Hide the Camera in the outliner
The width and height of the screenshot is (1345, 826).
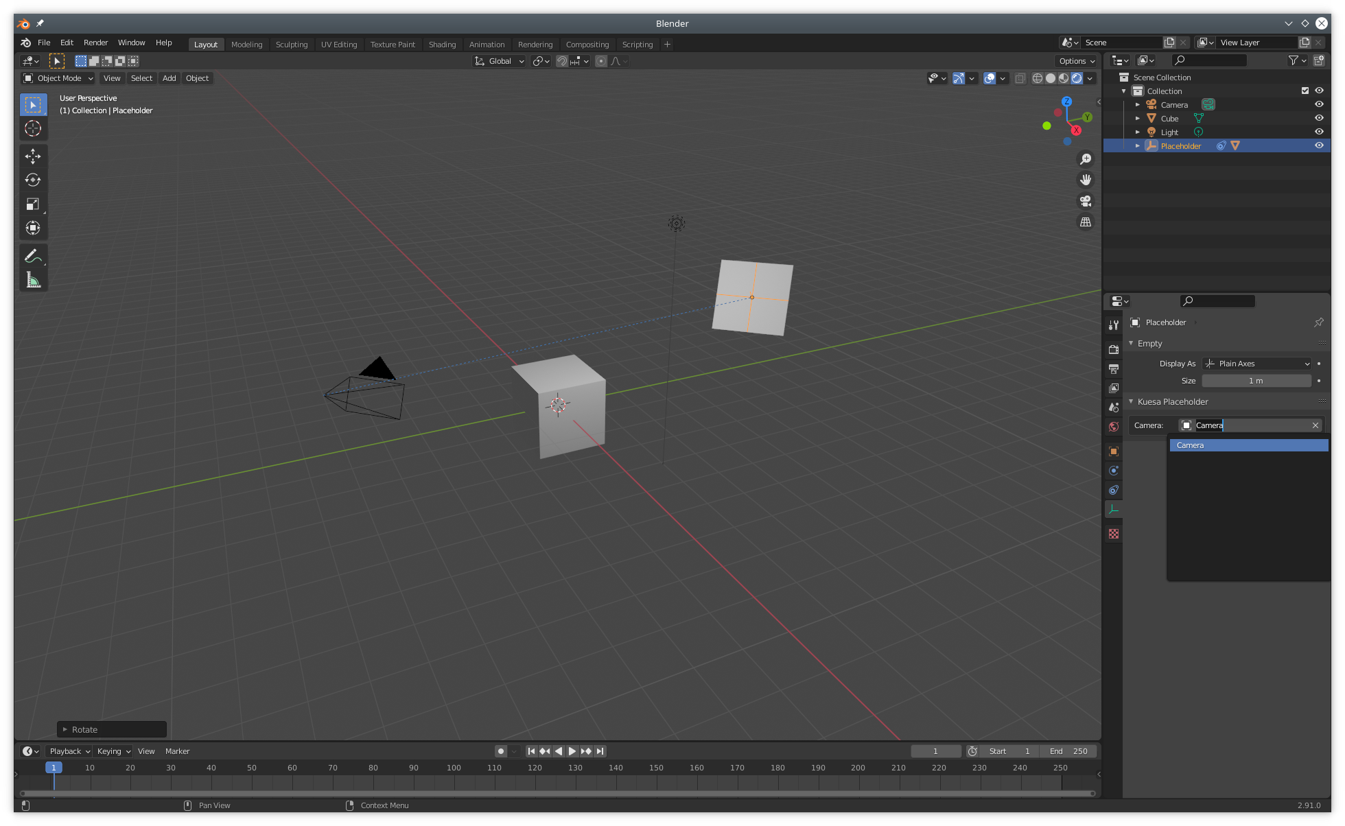tap(1319, 104)
